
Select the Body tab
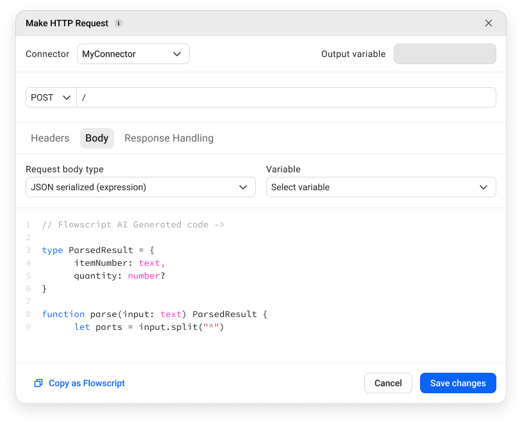97,138
